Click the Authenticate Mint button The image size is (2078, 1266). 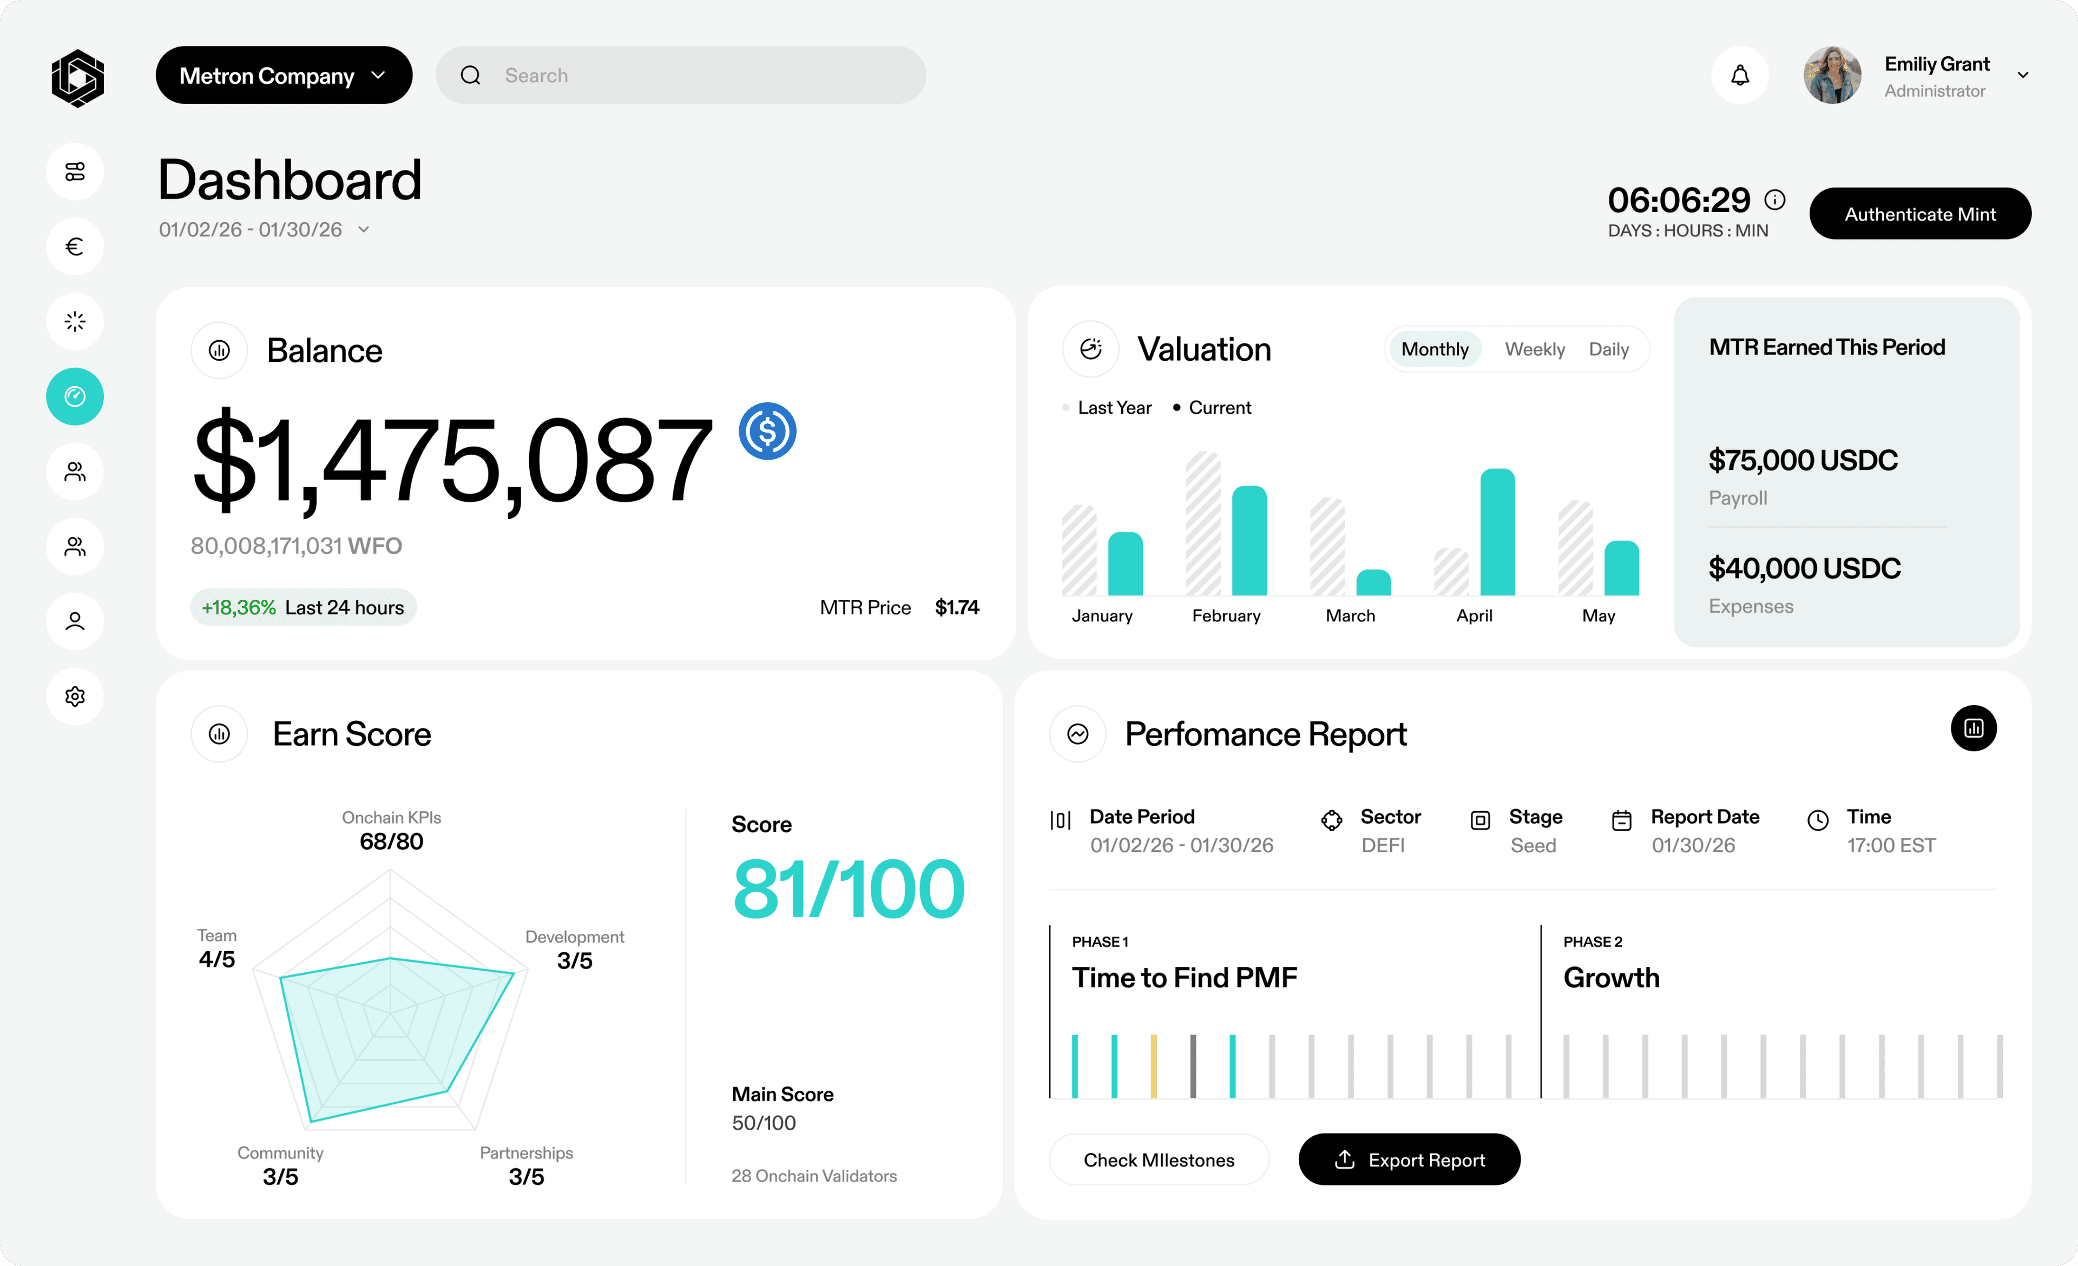(x=1919, y=214)
